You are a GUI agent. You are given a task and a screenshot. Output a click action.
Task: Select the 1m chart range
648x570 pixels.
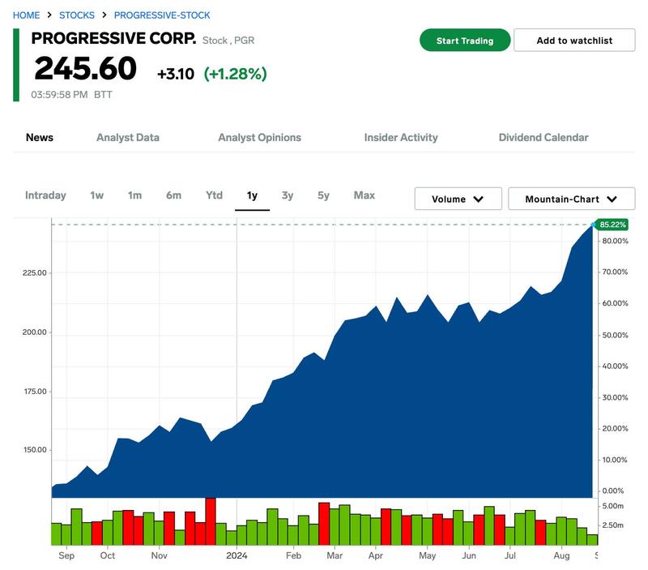pos(134,195)
